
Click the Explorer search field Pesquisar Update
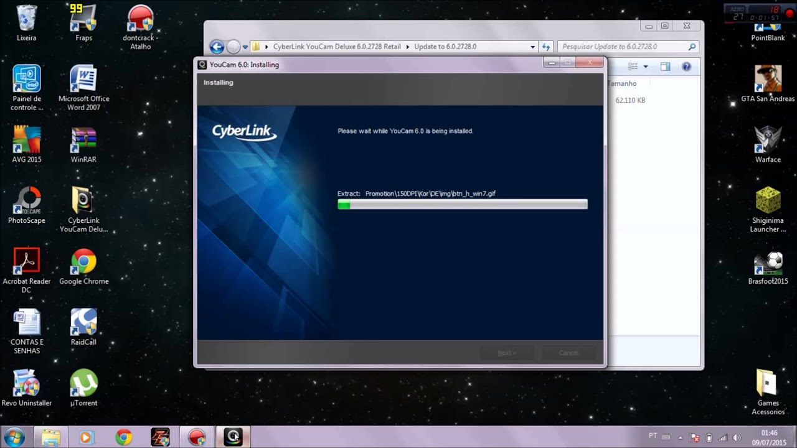[627, 47]
